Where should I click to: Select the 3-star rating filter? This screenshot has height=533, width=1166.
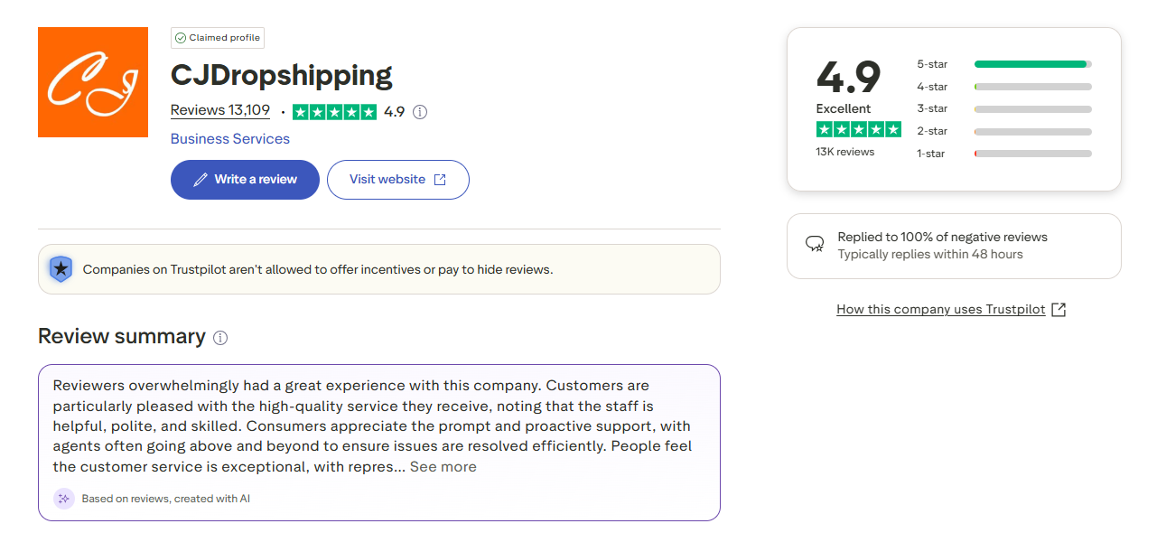(x=1031, y=108)
